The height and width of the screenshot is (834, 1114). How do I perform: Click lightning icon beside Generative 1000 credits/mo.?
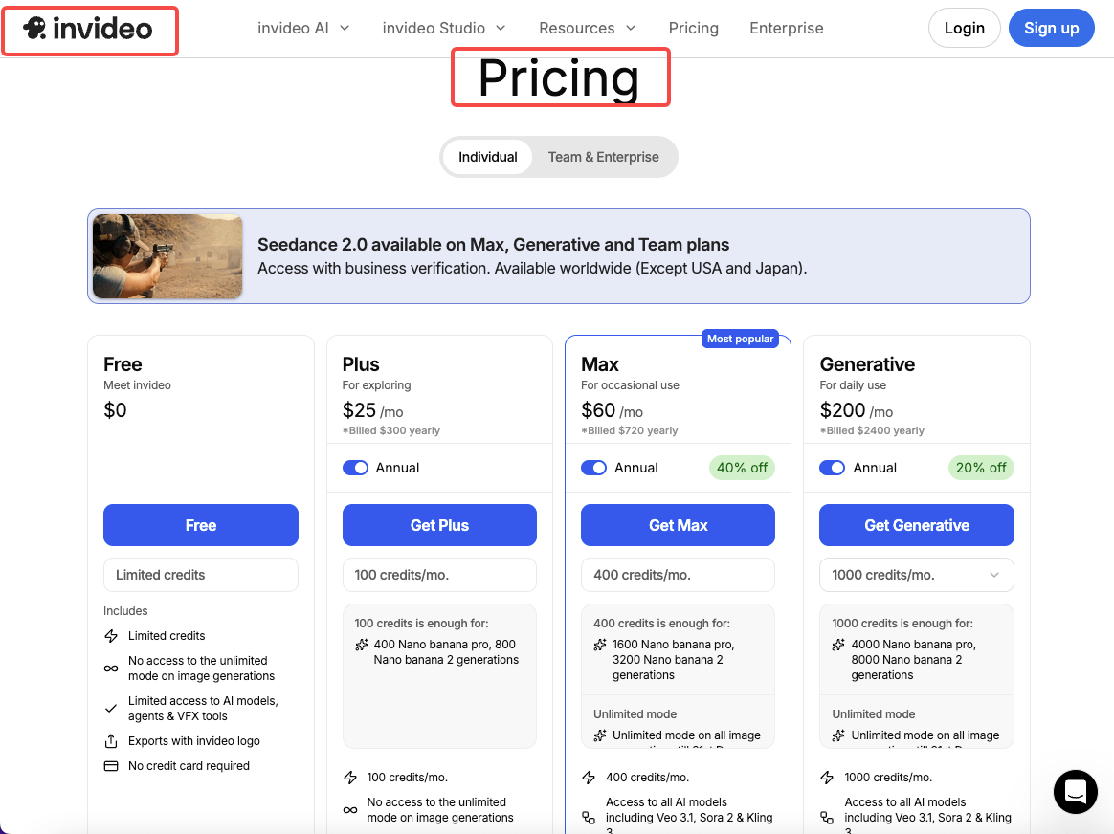(x=827, y=778)
